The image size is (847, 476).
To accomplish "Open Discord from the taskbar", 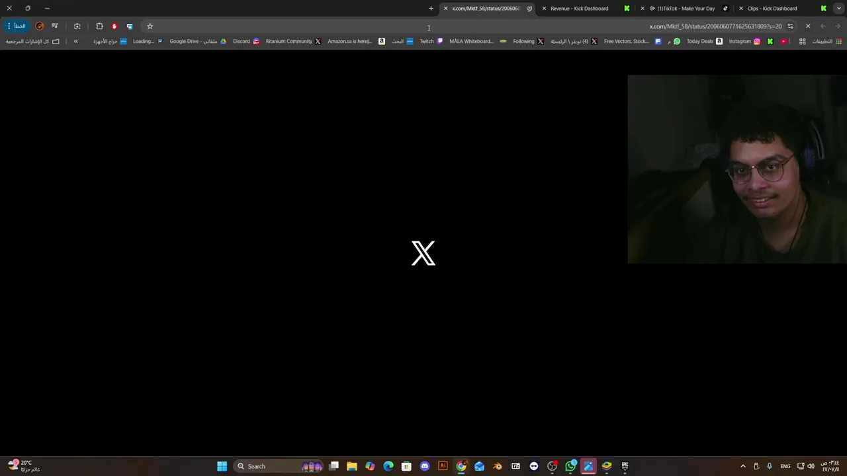I will click(x=425, y=466).
